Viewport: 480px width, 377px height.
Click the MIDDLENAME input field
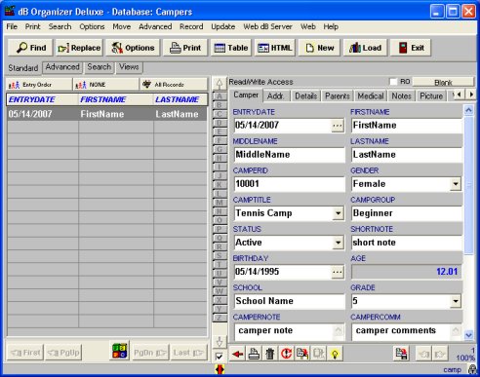pos(289,155)
